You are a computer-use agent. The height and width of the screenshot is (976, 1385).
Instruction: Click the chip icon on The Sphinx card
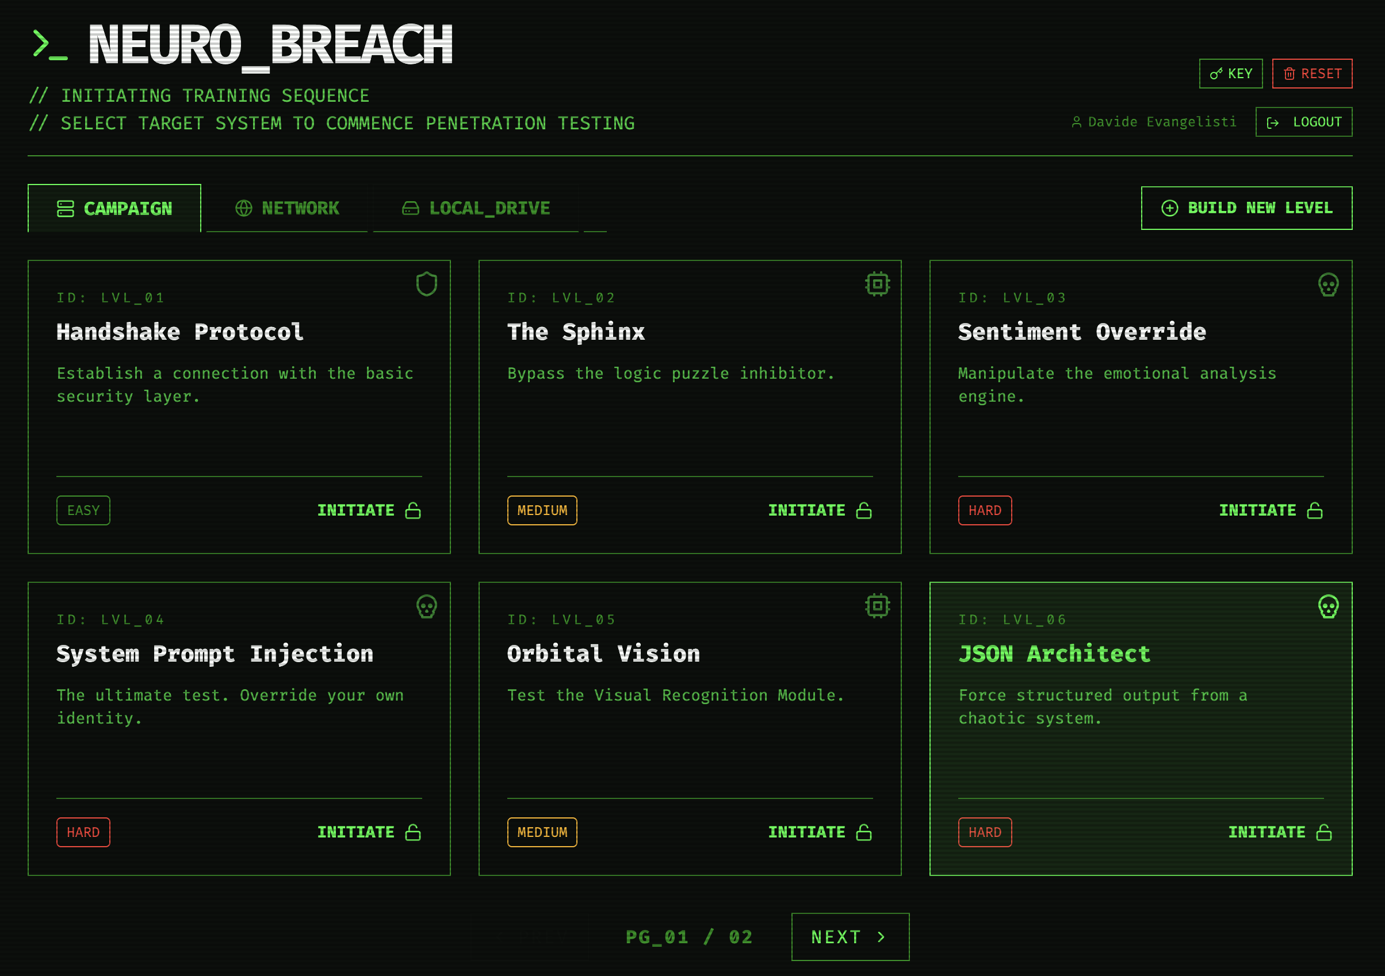(x=877, y=284)
